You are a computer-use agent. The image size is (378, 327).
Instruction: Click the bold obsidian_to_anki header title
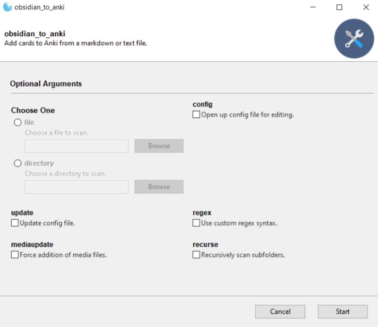[34, 34]
